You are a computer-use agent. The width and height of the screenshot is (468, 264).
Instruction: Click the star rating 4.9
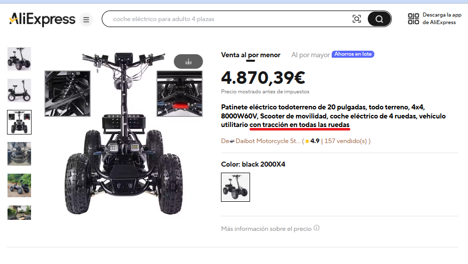(312, 141)
